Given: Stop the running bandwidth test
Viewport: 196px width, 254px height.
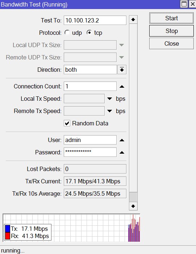Looking at the screenshot, I should click(x=171, y=31).
